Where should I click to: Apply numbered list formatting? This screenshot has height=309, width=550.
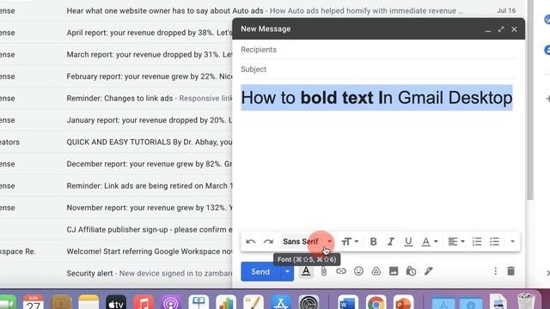[x=477, y=242]
